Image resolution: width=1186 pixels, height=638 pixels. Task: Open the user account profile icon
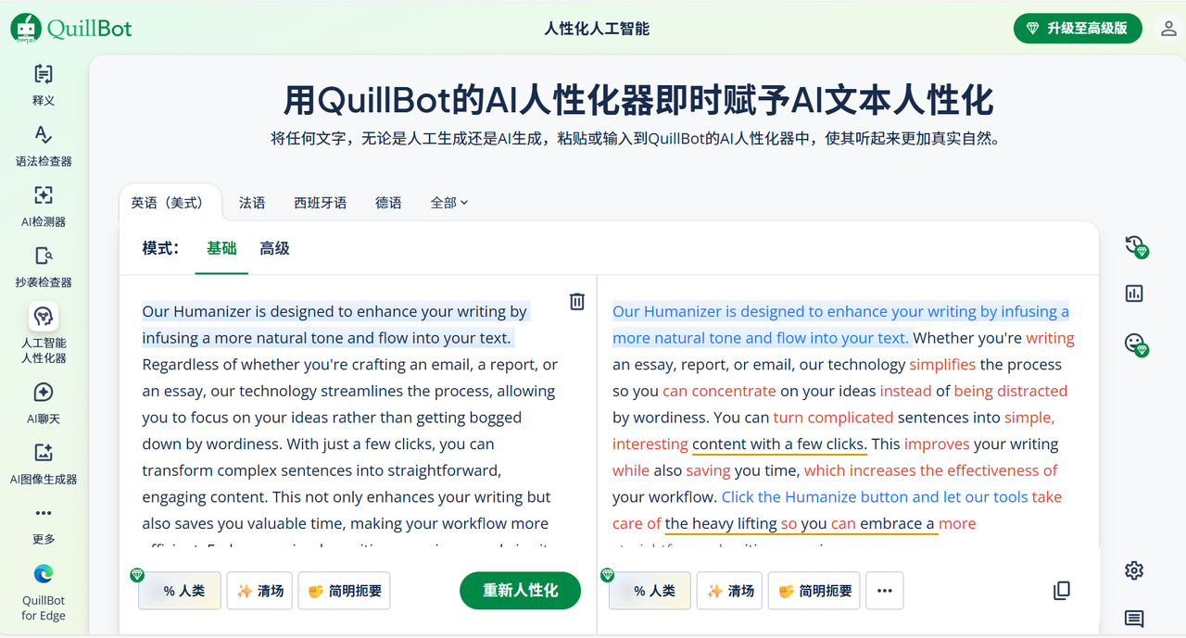point(1168,28)
